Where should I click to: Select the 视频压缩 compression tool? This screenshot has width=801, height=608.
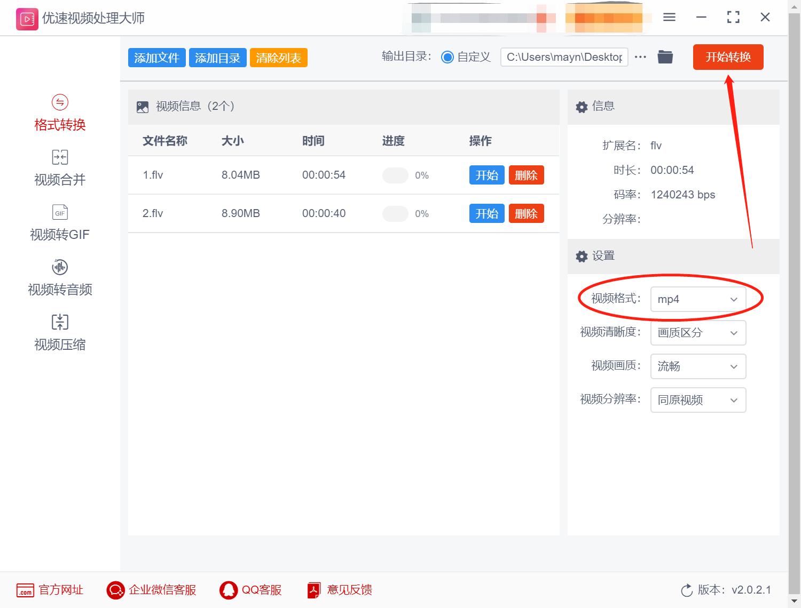(x=59, y=332)
